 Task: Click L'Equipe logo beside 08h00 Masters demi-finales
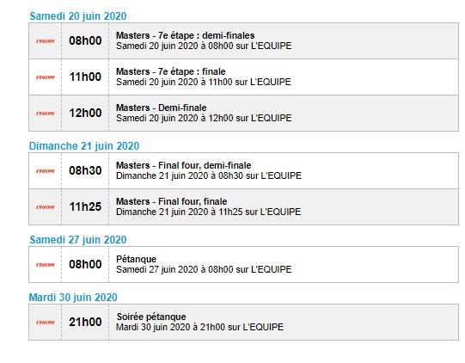pos(46,41)
